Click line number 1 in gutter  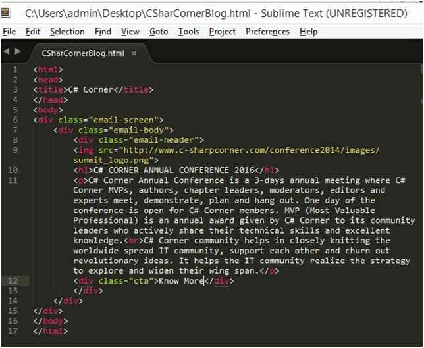(x=15, y=70)
